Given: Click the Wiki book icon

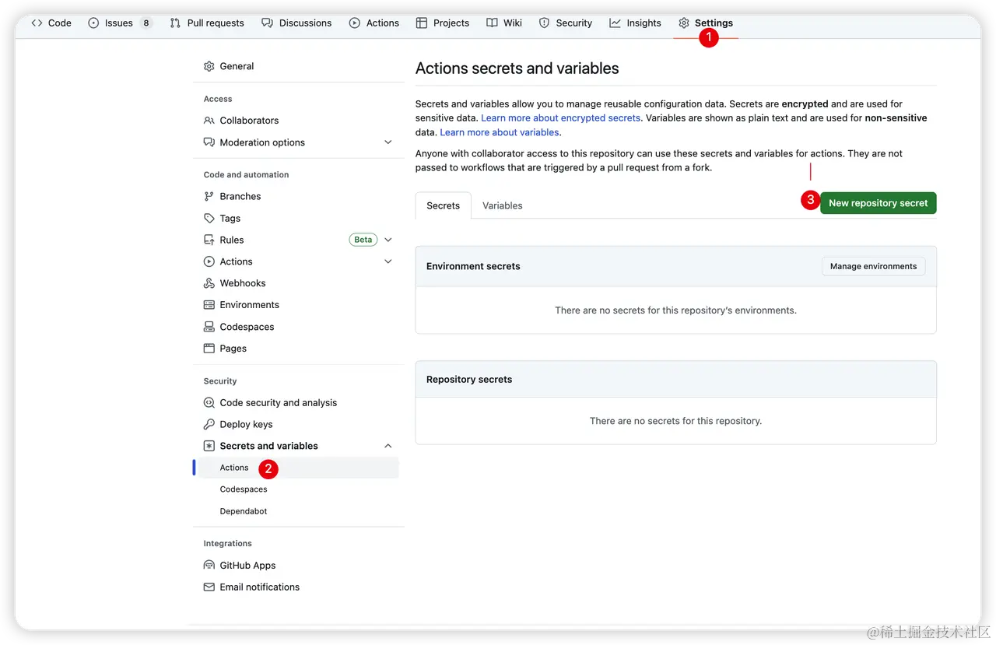Looking at the screenshot, I should pyautogui.click(x=492, y=23).
